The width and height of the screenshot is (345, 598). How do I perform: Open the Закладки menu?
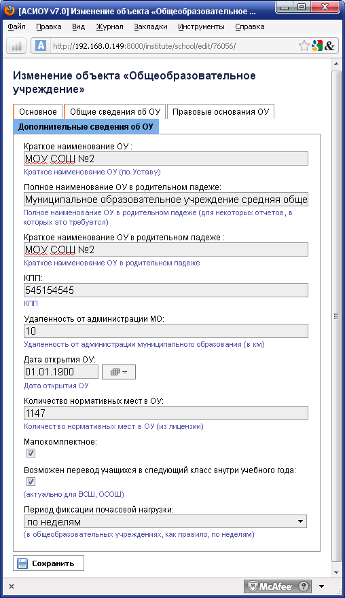coord(151,26)
